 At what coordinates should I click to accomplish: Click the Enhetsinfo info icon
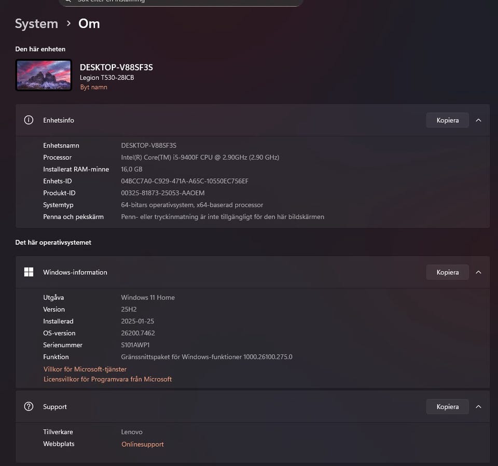tap(29, 120)
